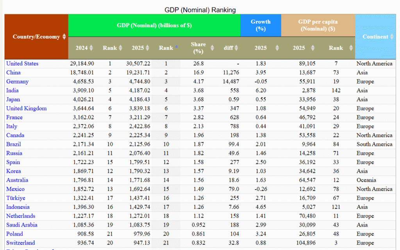Select the Oceania continent cell
This screenshot has width=400, height=250.
[x=366, y=180]
